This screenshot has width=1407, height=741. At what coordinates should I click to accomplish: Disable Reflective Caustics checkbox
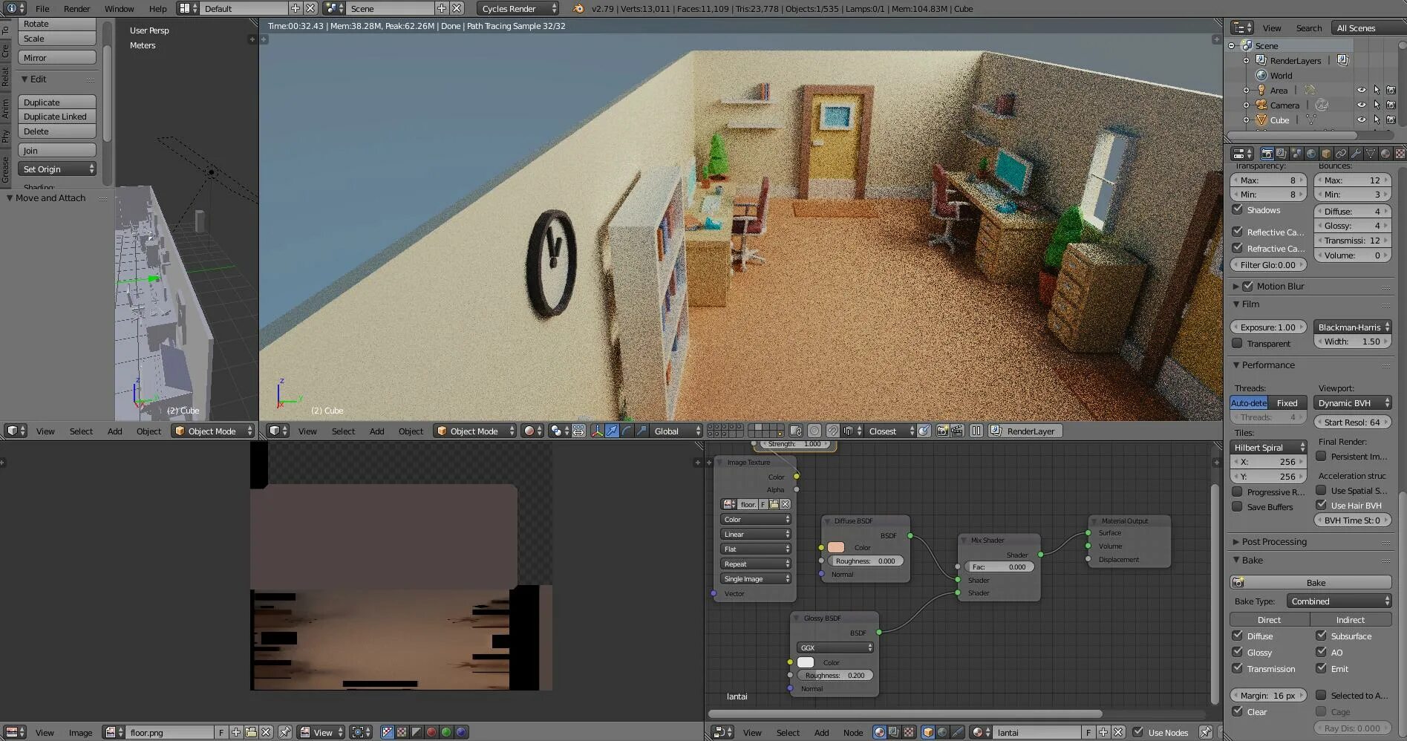coord(1238,232)
